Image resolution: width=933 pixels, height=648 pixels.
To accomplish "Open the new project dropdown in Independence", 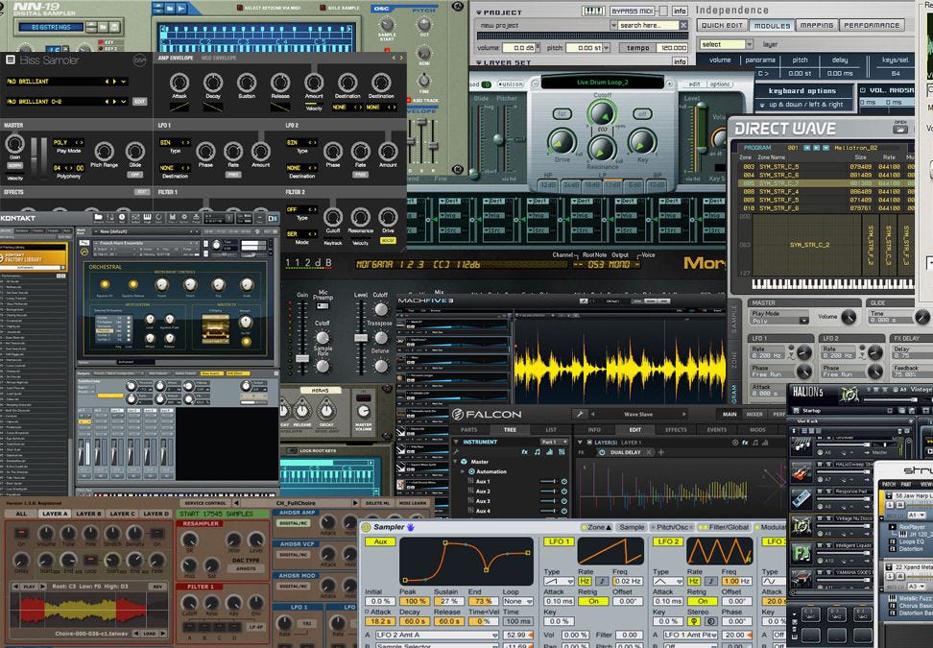I will [x=612, y=25].
